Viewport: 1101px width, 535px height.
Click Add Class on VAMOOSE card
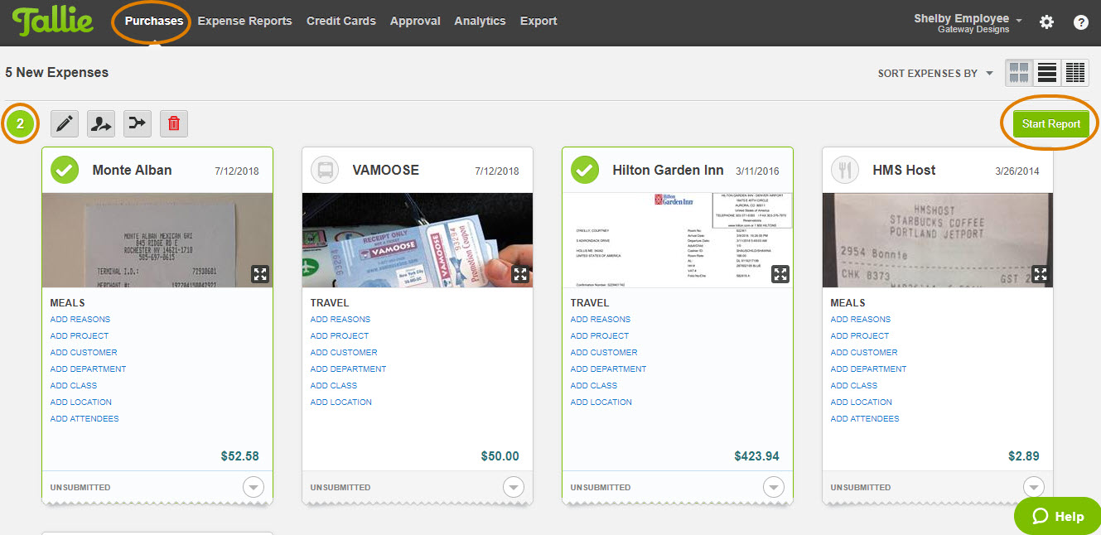tap(334, 386)
